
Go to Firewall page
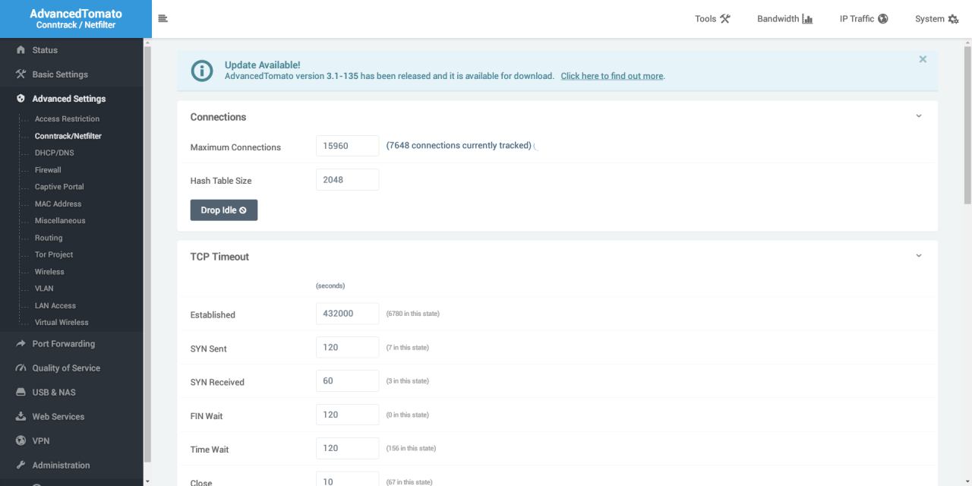[48, 170]
